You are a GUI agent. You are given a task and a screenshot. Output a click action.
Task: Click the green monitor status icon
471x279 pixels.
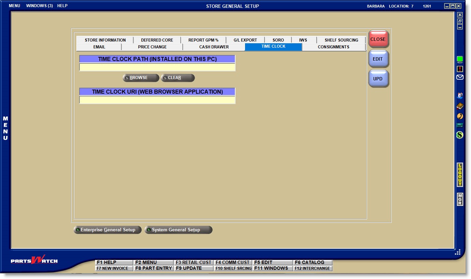point(460,60)
